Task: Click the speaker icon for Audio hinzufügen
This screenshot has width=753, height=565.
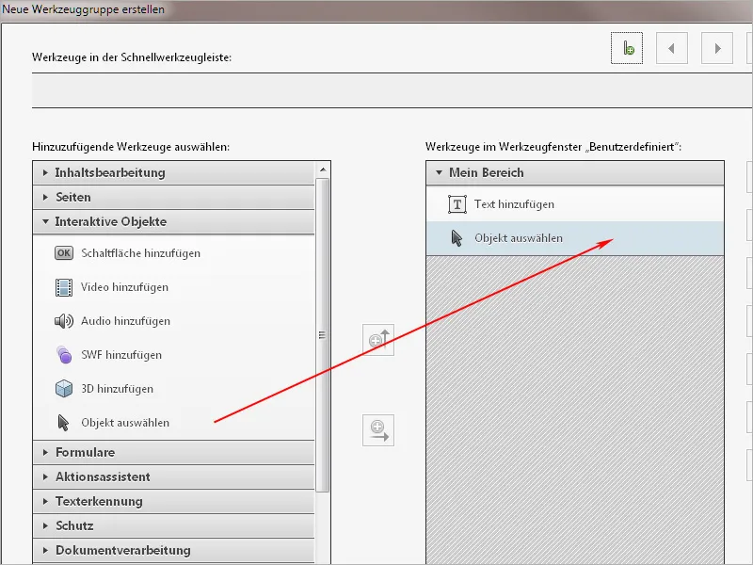Action: (x=64, y=321)
